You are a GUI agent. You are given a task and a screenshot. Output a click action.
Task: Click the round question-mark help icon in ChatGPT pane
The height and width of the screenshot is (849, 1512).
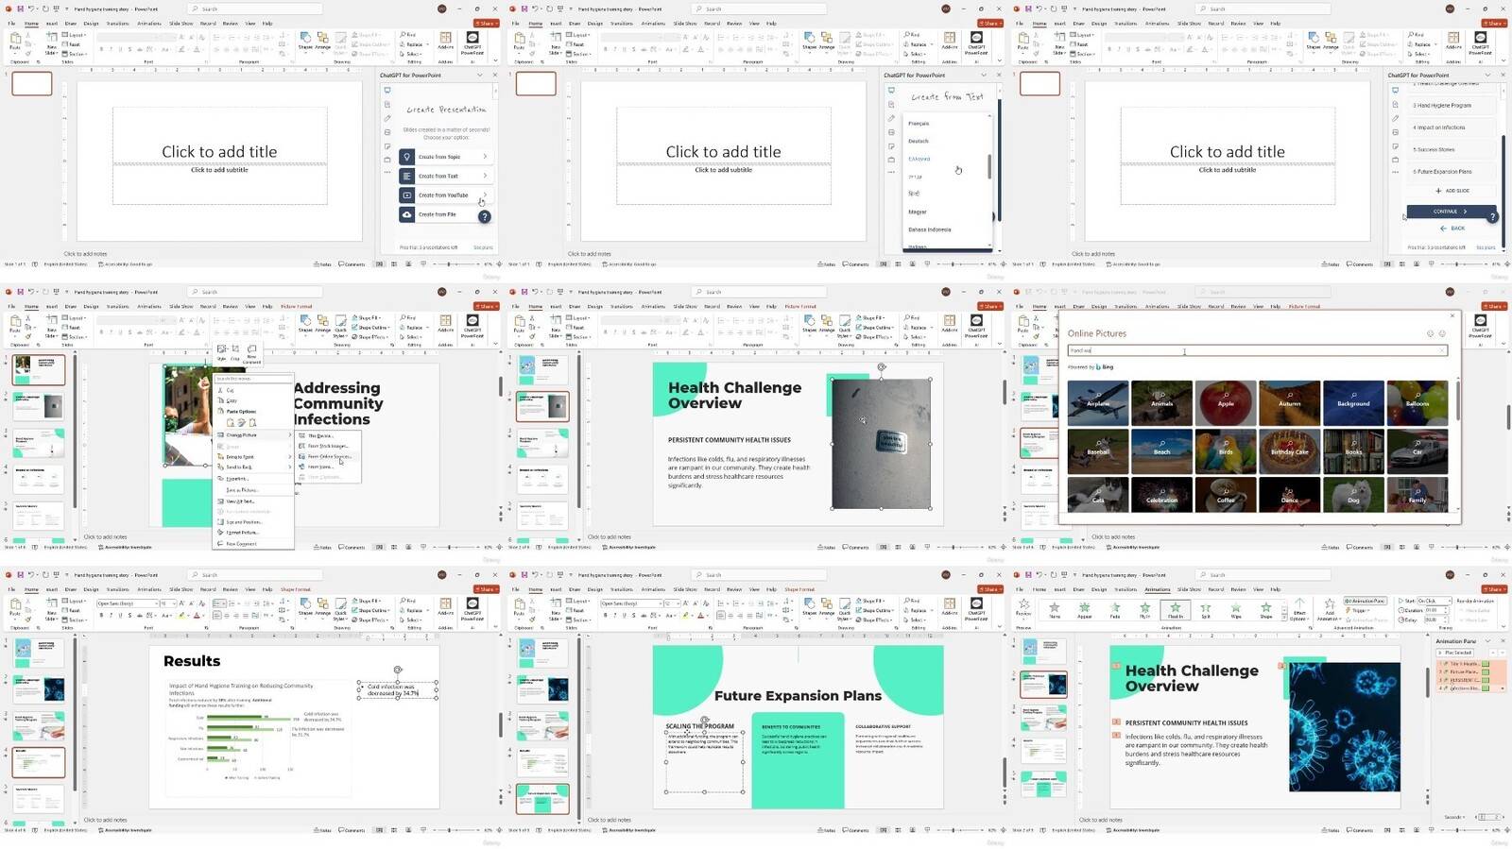(x=484, y=216)
